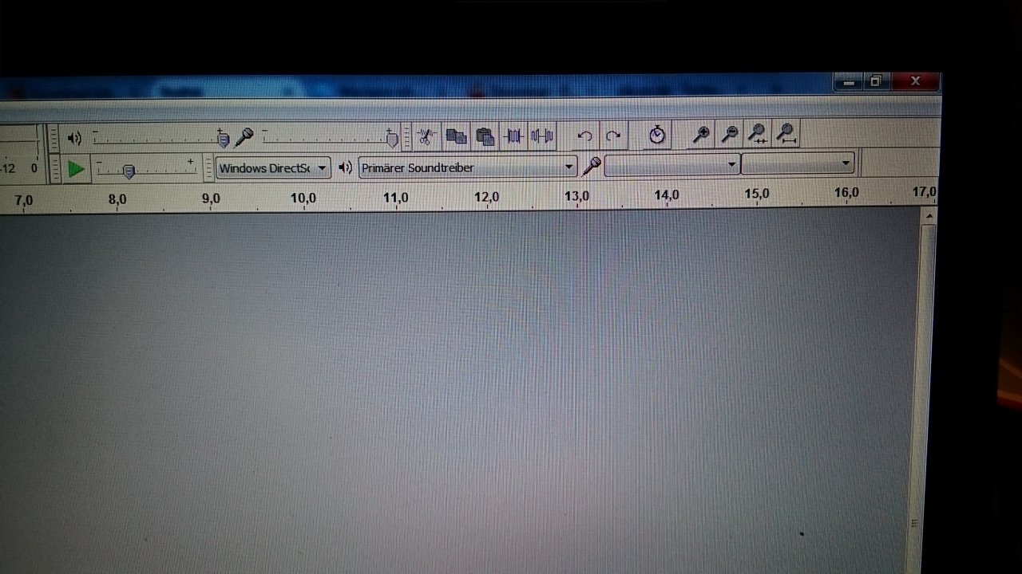Click the Zoom In magnifier
Image resolution: width=1022 pixels, height=574 pixels.
[701, 135]
